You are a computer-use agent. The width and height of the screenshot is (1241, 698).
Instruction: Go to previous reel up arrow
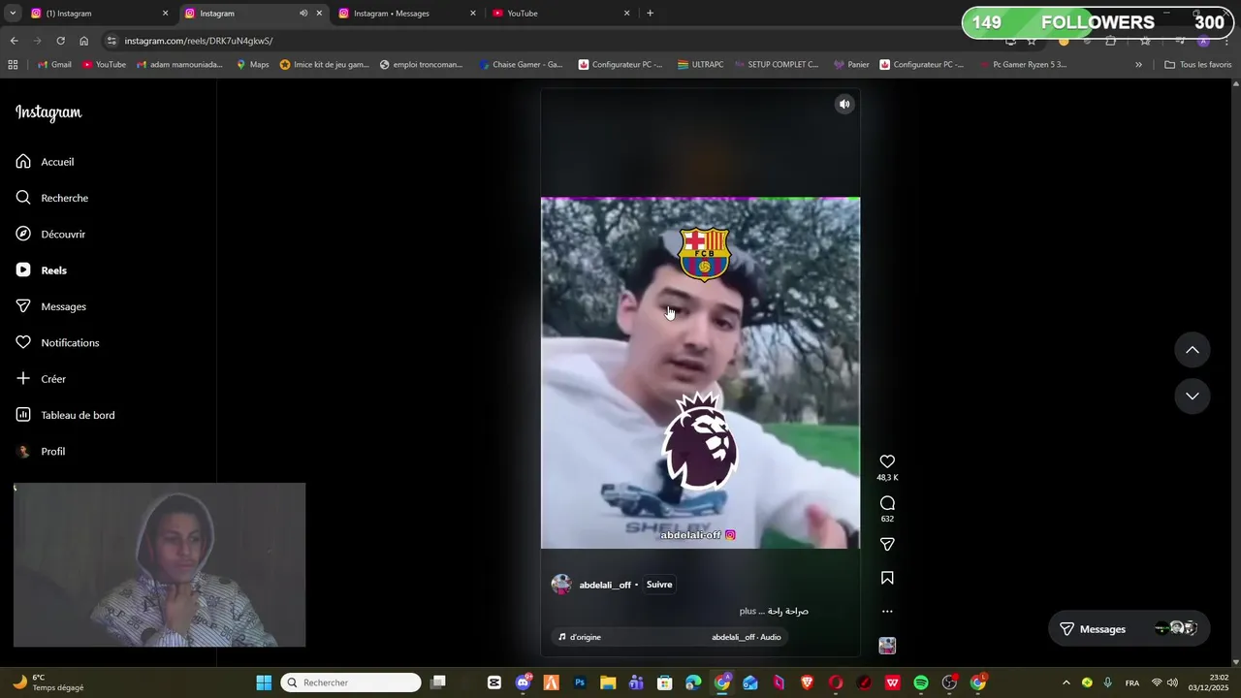click(x=1193, y=350)
